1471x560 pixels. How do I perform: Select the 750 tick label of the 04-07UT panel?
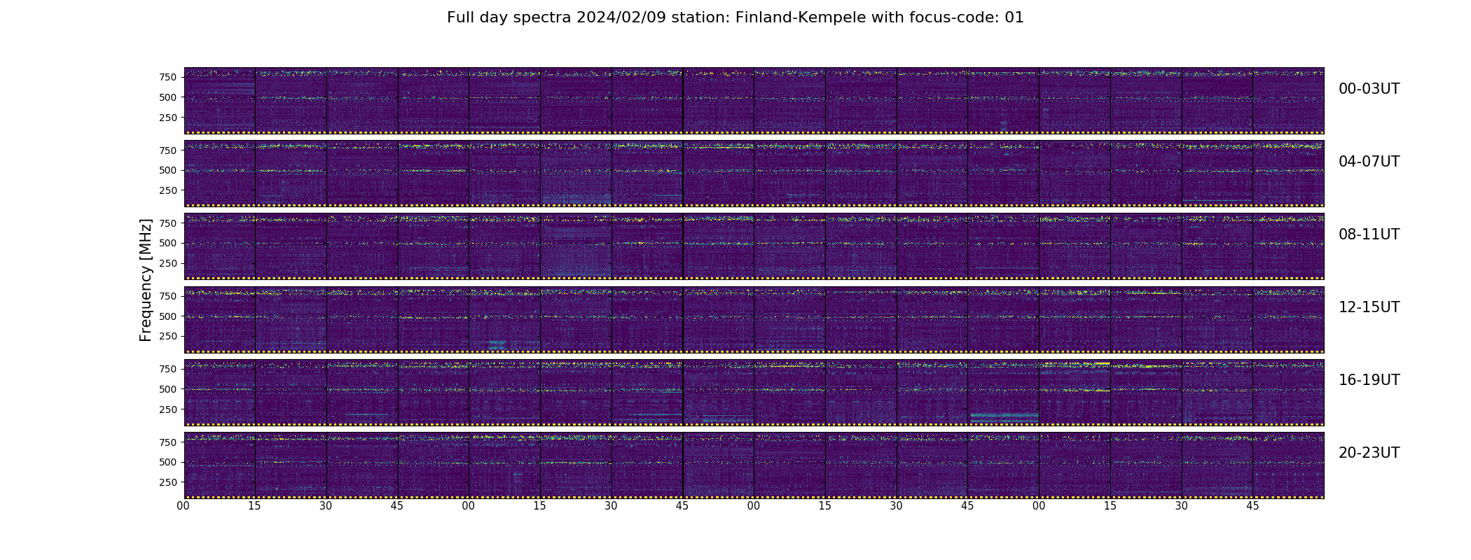(x=168, y=150)
